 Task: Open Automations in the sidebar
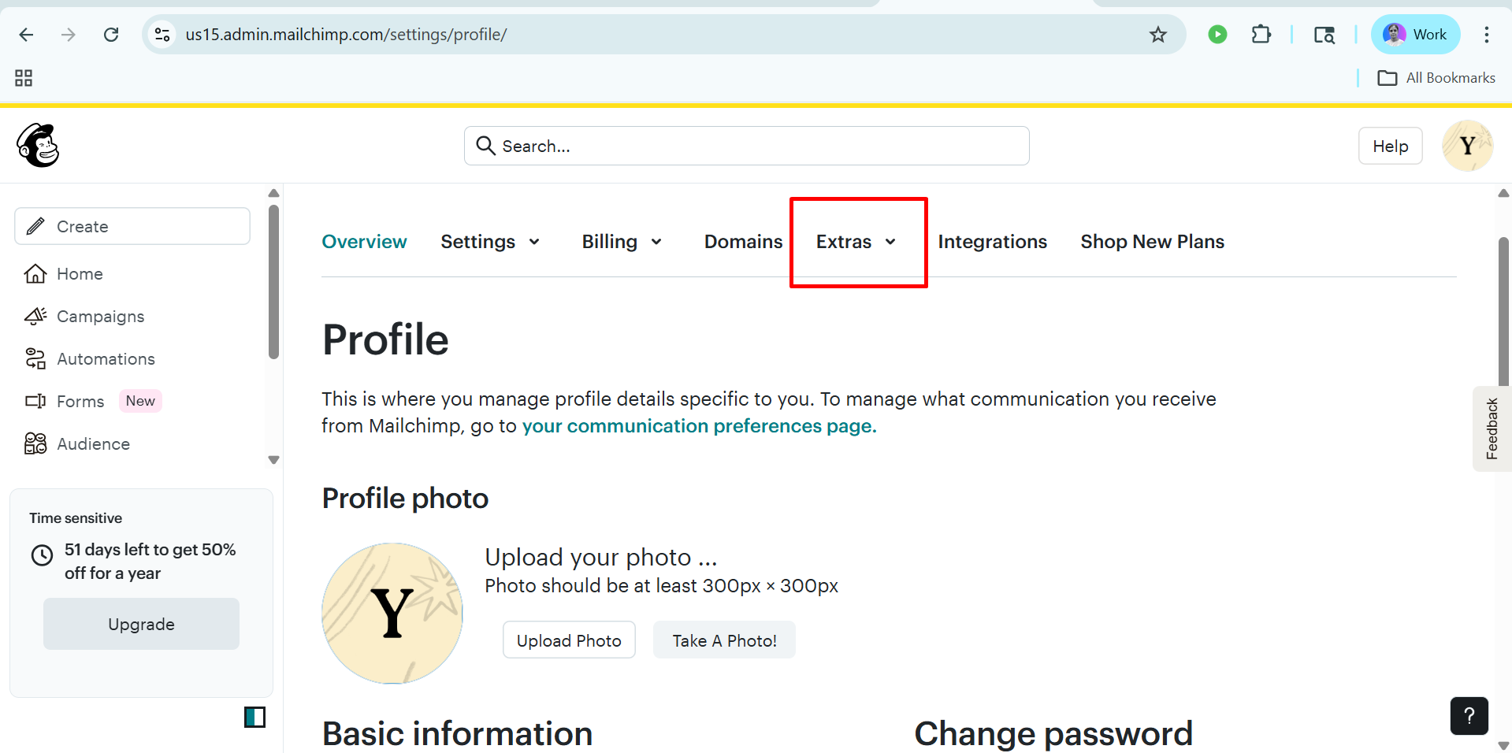pos(90,359)
